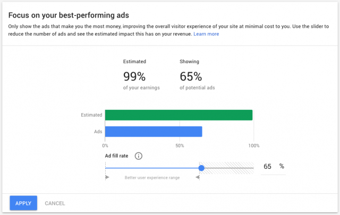Click the right range end arrow marker
Image resolution: width=340 pixels, height=215 pixels.
[198, 177]
